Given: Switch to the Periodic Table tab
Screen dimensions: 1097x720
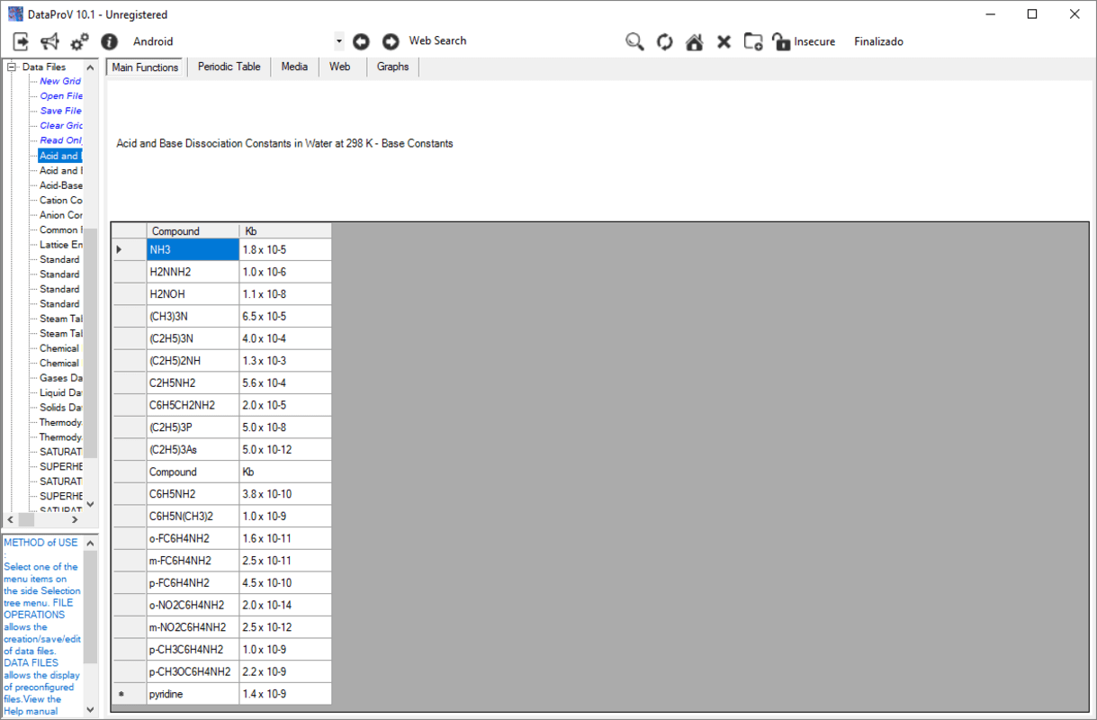Looking at the screenshot, I should pyautogui.click(x=229, y=67).
